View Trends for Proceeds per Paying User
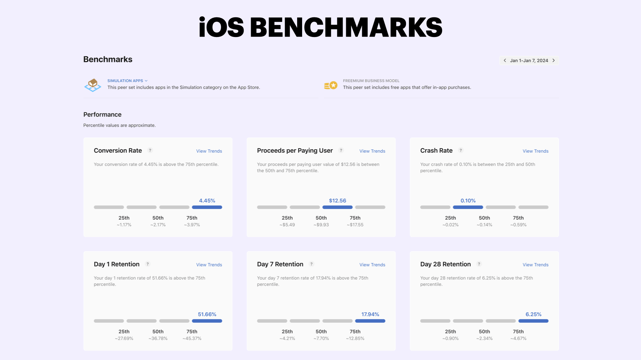 [372, 151]
